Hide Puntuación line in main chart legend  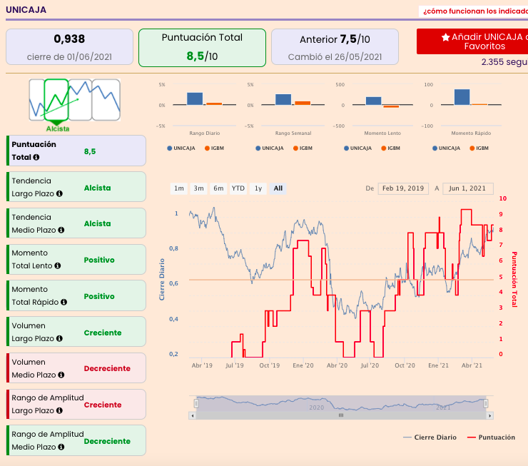[492, 437]
